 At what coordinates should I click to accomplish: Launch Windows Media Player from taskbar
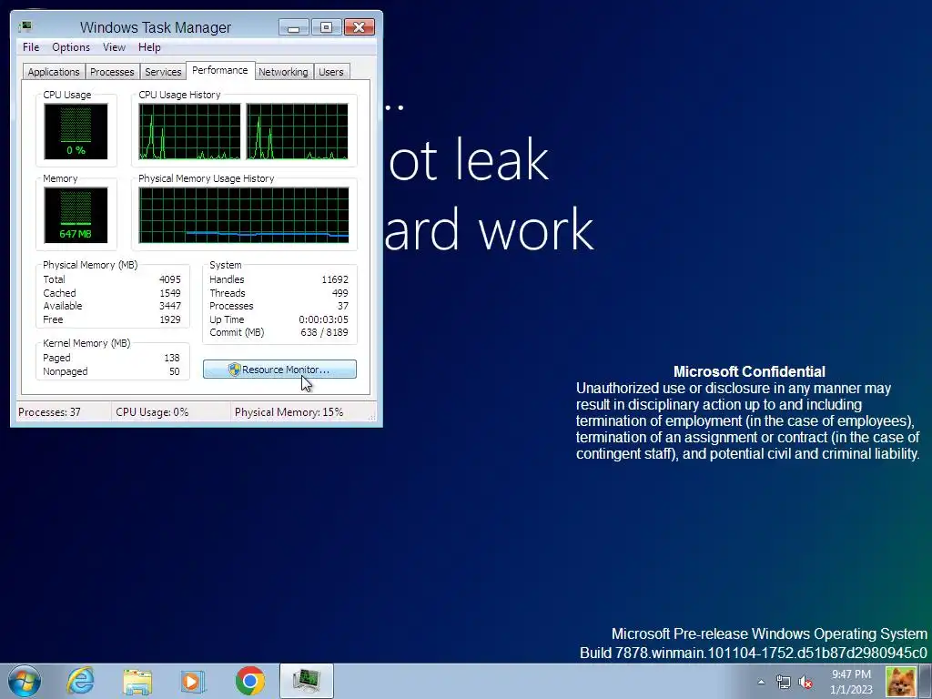(x=193, y=681)
